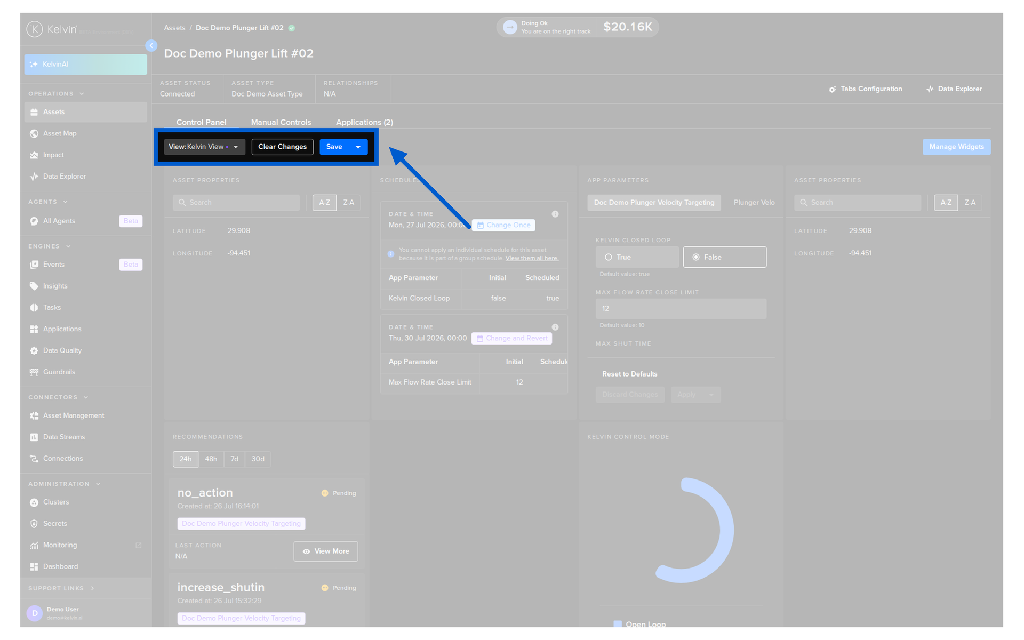The width and height of the screenshot is (1024, 640).
Task: Click info icon on the Mon, 27 Jul schedule
Action: pos(555,214)
